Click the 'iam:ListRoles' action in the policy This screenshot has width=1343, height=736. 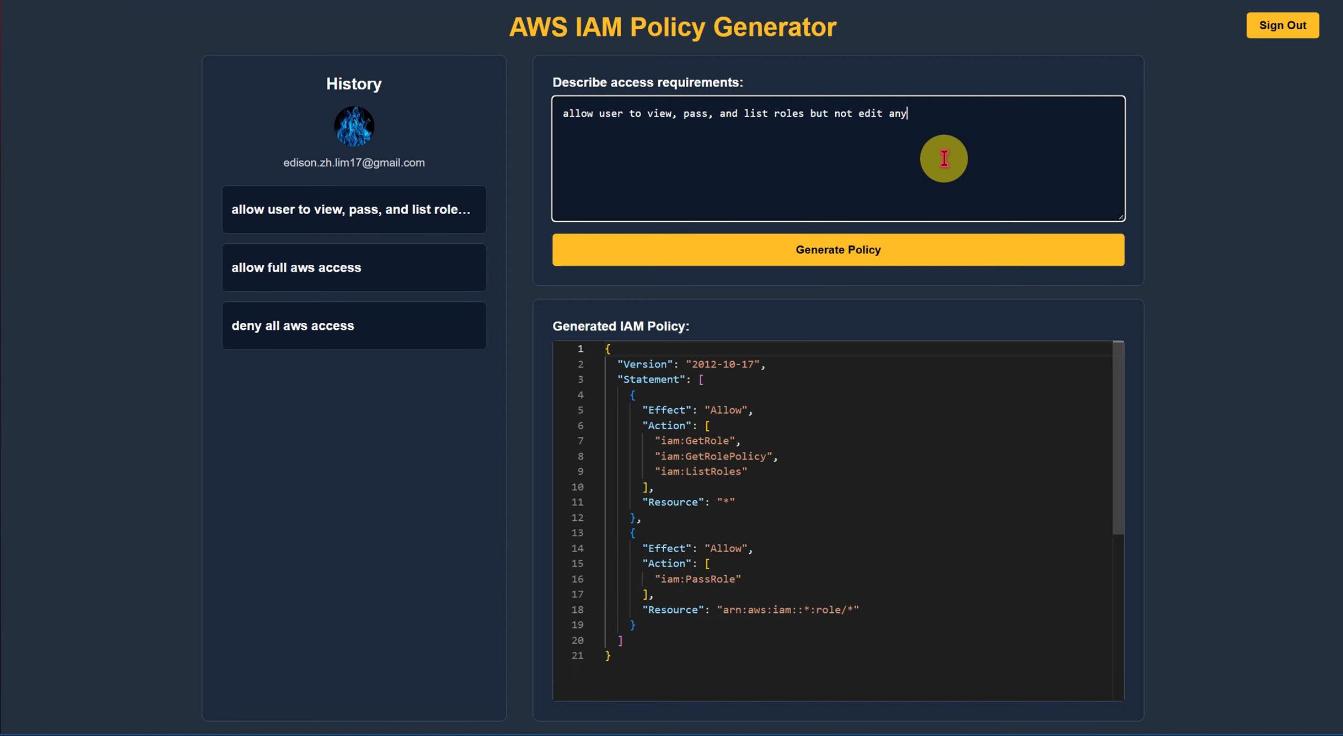pos(701,471)
